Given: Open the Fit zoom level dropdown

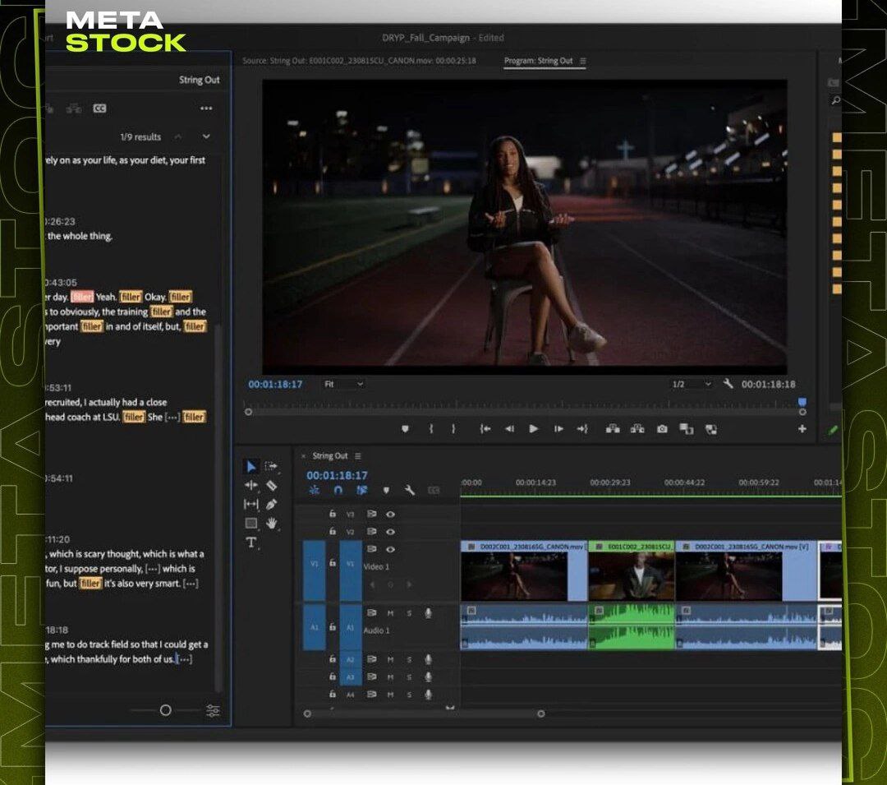Looking at the screenshot, I should (x=343, y=384).
